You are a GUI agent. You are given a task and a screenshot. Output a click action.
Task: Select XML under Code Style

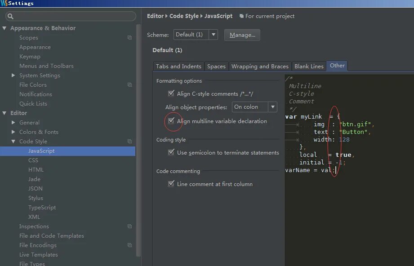[34, 217]
